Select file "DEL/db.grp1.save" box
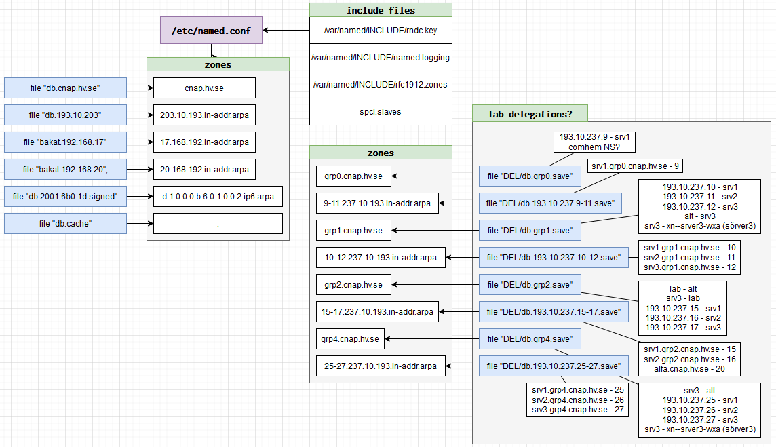The height and width of the screenshot is (447, 776). (x=530, y=230)
